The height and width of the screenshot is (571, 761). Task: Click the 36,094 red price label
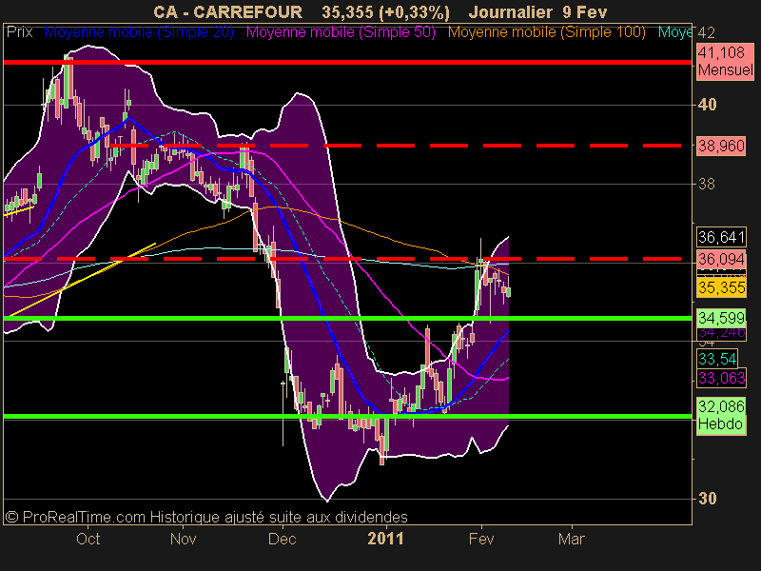[x=721, y=259]
